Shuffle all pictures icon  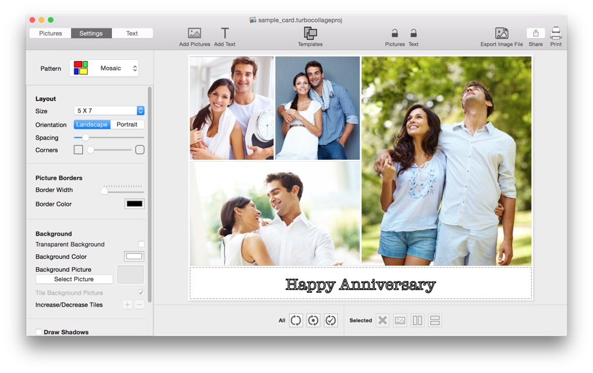pos(296,320)
